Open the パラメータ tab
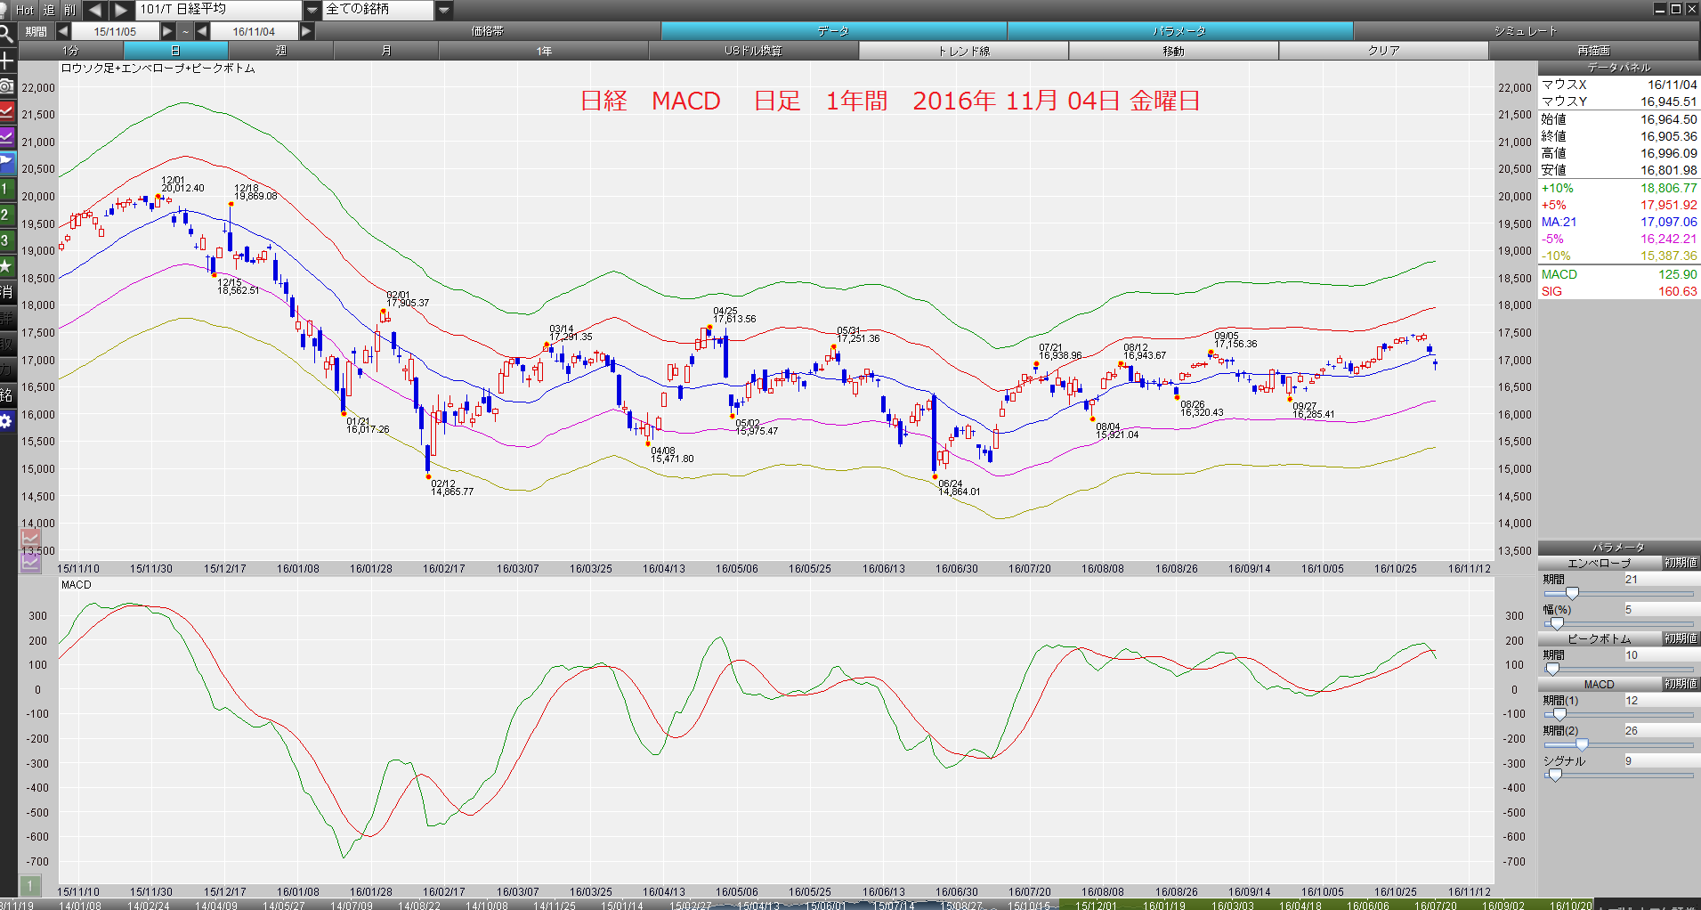The width and height of the screenshot is (1701, 910). pyautogui.click(x=1179, y=31)
